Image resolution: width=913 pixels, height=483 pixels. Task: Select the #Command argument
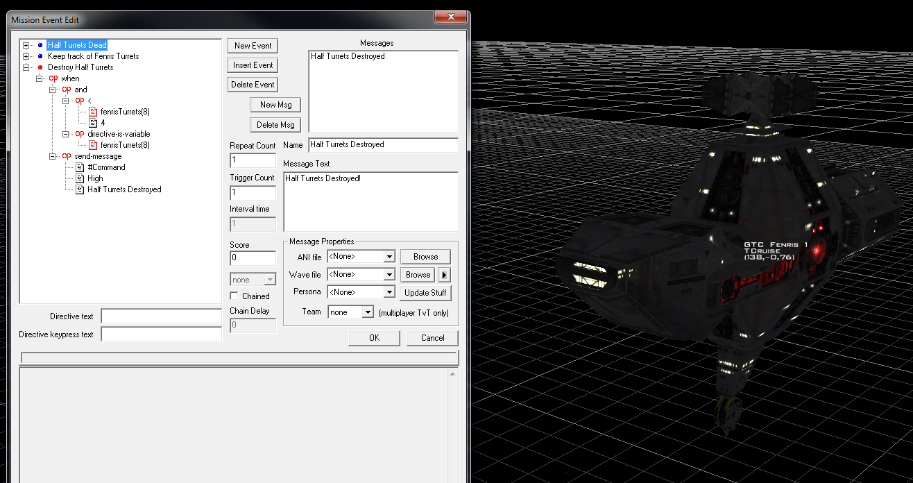[106, 167]
